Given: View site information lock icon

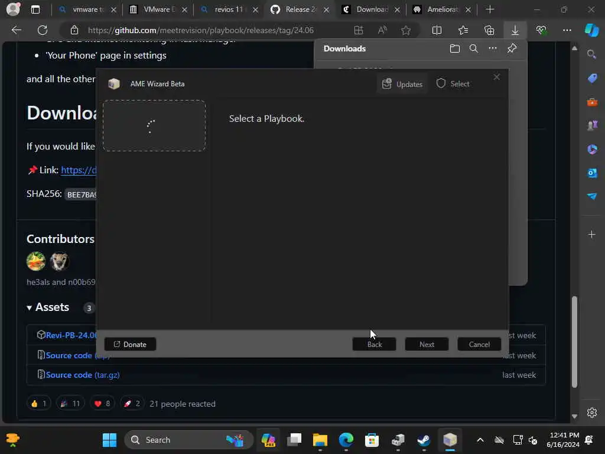Looking at the screenshot, I should pos(74,30).
